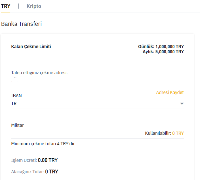Click the available balance 0 TRY
The width and height of the screenshot is (200, 180).
[x=178, y=133]
